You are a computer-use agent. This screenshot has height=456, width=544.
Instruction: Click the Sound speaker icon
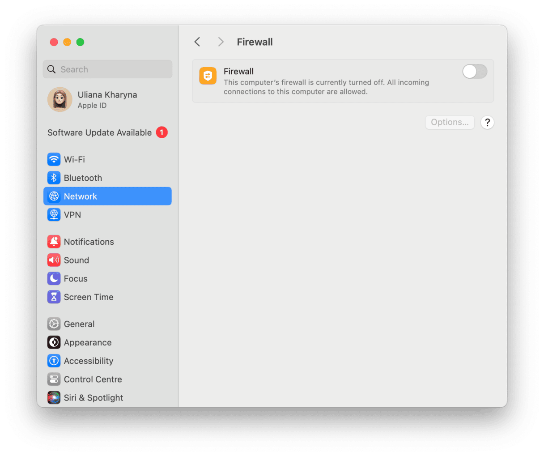click(x=54, y=260)
